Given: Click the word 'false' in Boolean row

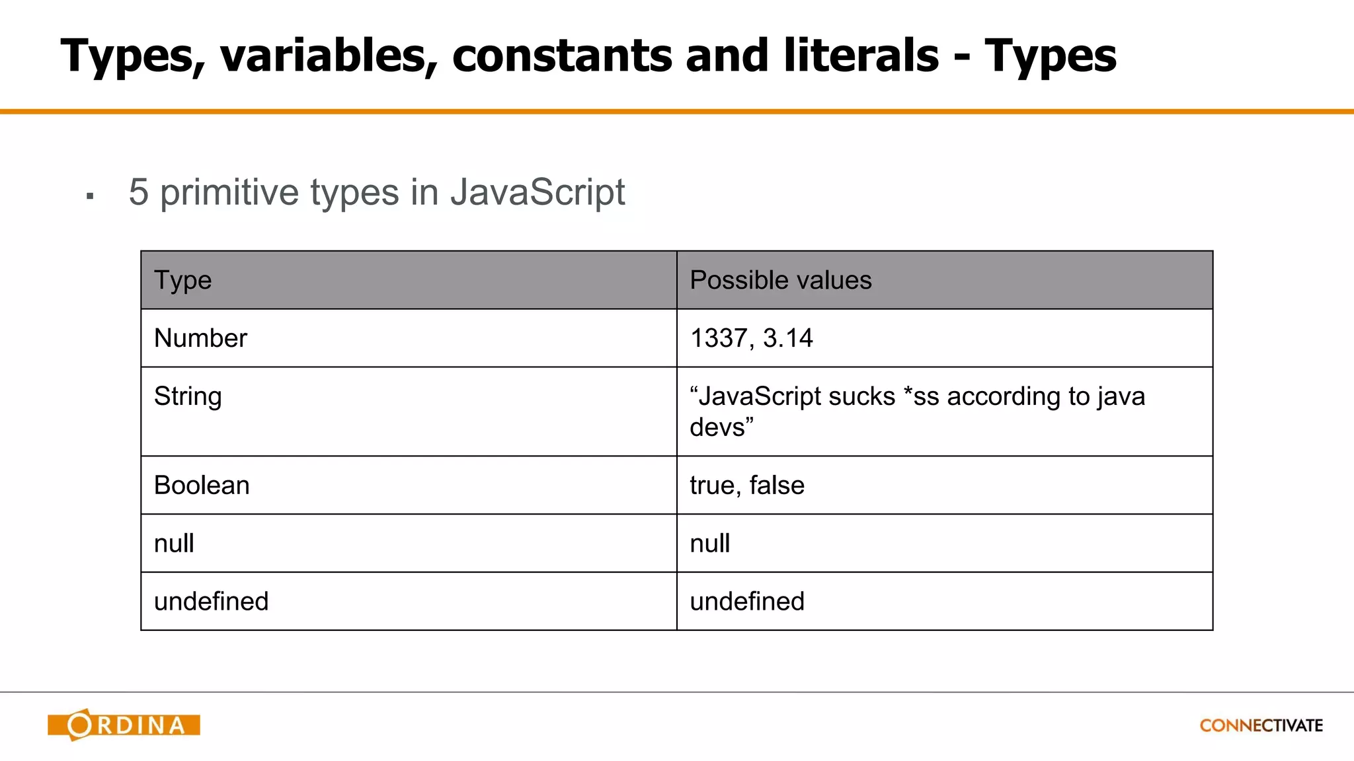Looking at the screenshot, I should 777,486.
